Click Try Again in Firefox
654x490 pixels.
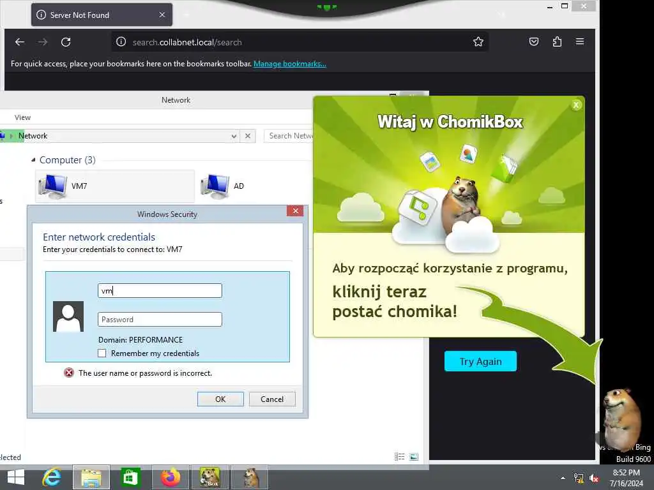point(480,361)
